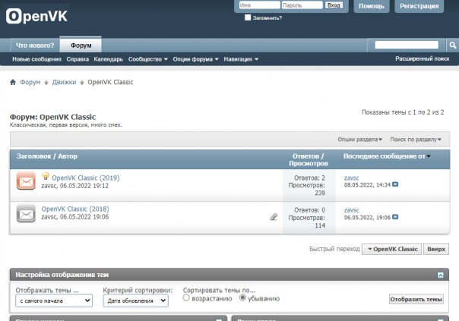Click the 'Помощь' button
This screenshot has width=459, height=321.
tap(372, 6)
